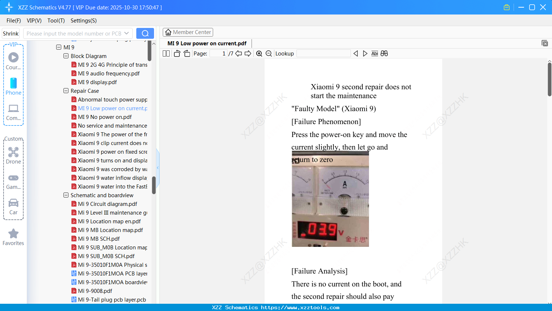Image resolution: width=552 pixels, height=311 pixels.
Task: Close the PDF tab using corner icon
Action: click(544, 43)
